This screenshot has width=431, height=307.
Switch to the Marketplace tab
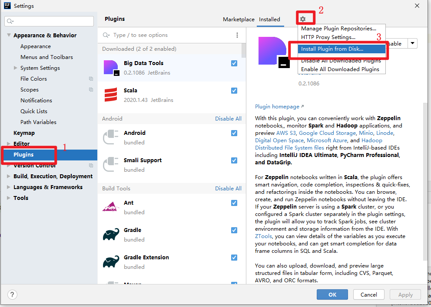coord(239,20)
